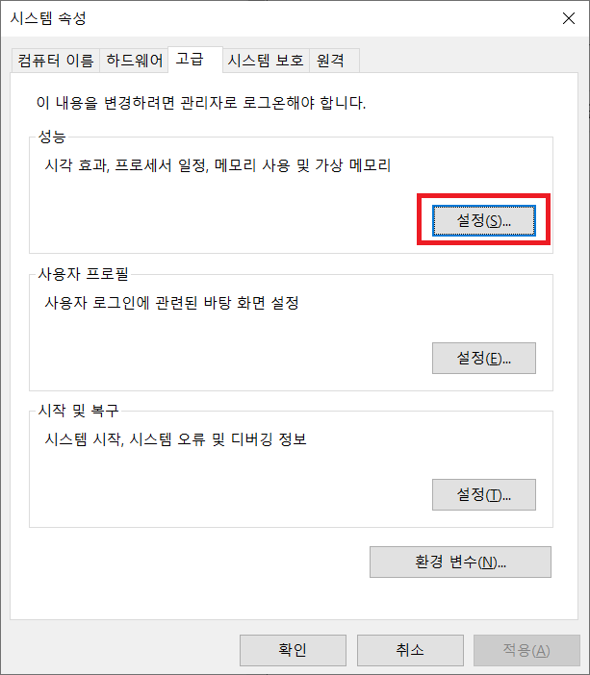
Task: Click the grayed-out 적용(A) button
Action: 526,650
